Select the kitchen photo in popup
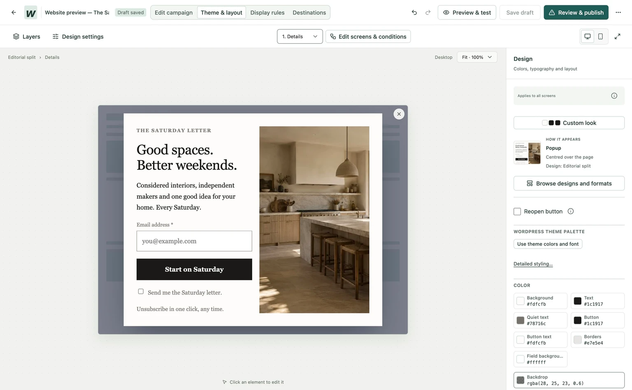Viewport: 632px width, 390px height. tap(314, 220)
